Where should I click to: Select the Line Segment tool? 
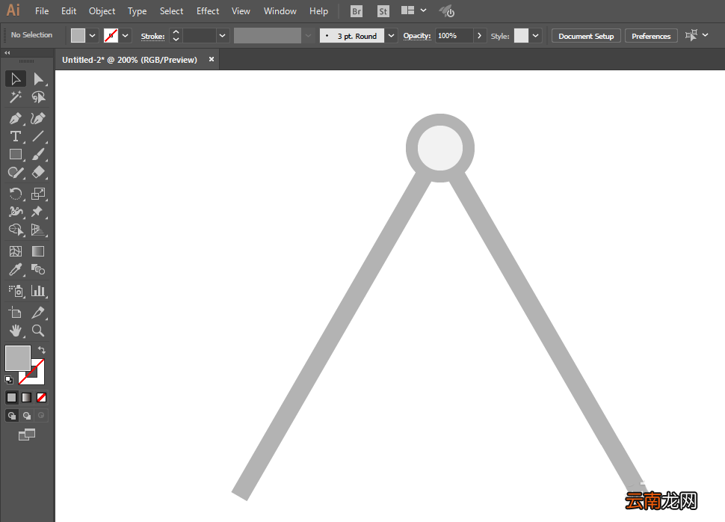tap(38, 137)
